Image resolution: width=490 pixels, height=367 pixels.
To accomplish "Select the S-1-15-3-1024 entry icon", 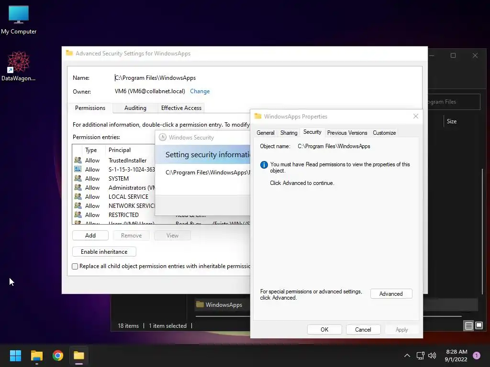I will 78,170.
